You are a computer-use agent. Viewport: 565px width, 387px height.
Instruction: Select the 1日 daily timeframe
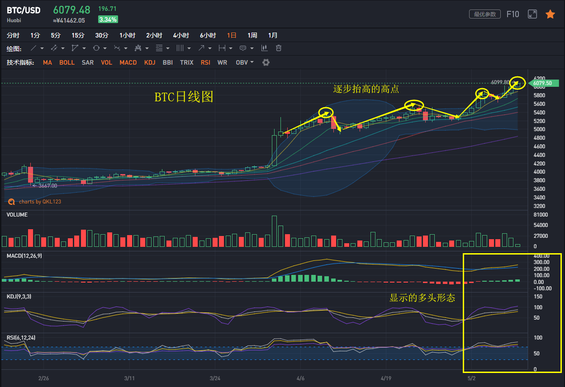tap(232, 35)
